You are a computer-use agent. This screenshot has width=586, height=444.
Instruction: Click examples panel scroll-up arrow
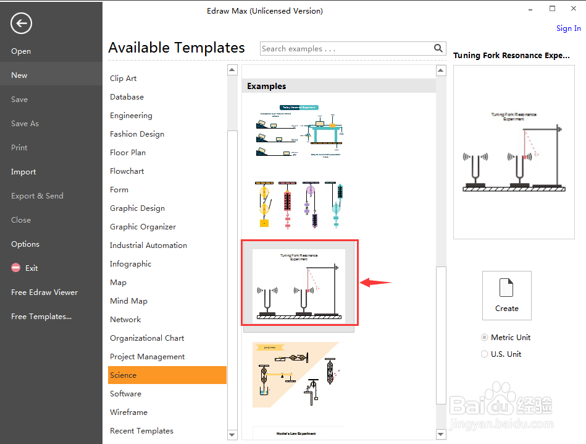tap(441, 70)
